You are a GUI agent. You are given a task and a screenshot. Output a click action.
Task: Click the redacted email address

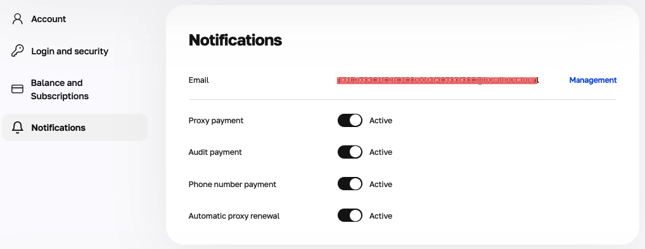(x=438, y=80)
